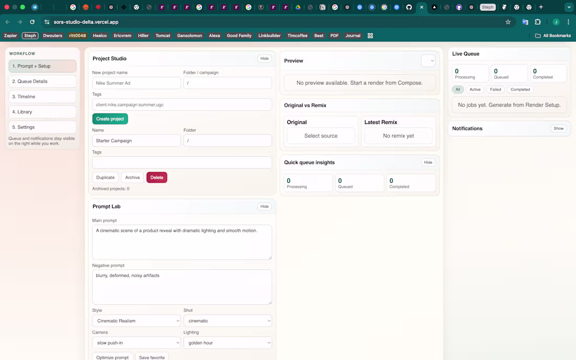Open the Zapier bookmark
This screenshot has width=576, height=360.
[10, 36]
